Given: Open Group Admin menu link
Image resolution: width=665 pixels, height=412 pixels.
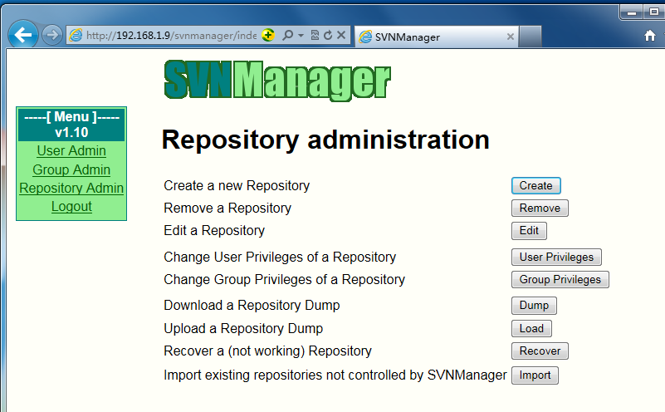Looking at the screenshot, I should pos(71,169).
